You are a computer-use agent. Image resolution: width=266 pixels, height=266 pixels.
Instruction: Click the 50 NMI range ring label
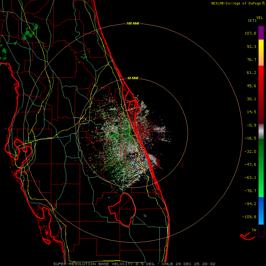(x=133, y=78)
